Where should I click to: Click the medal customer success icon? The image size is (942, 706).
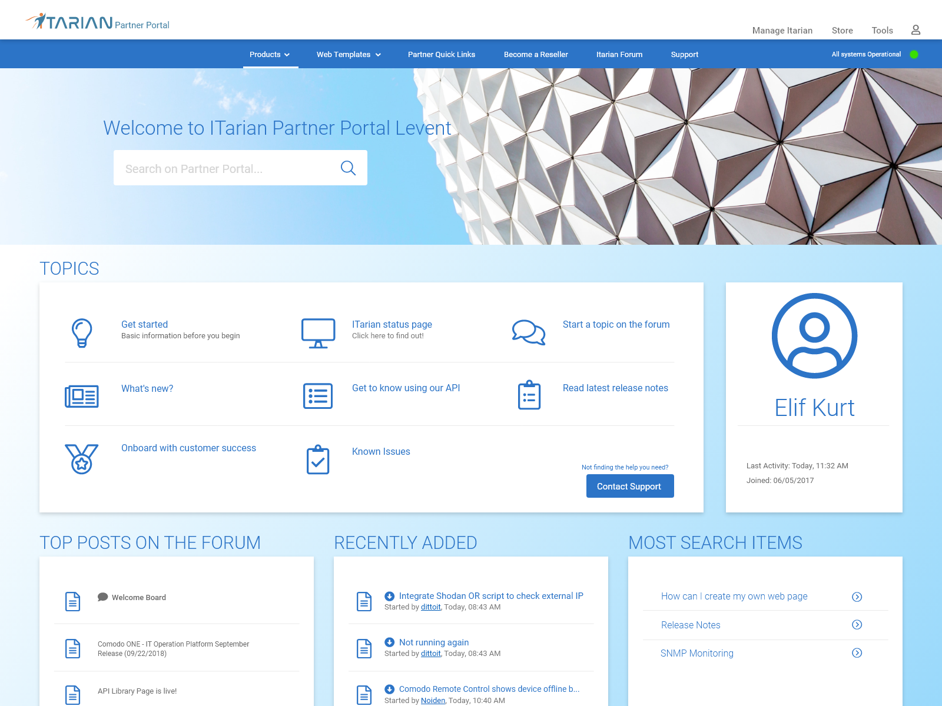coord(82,459)
